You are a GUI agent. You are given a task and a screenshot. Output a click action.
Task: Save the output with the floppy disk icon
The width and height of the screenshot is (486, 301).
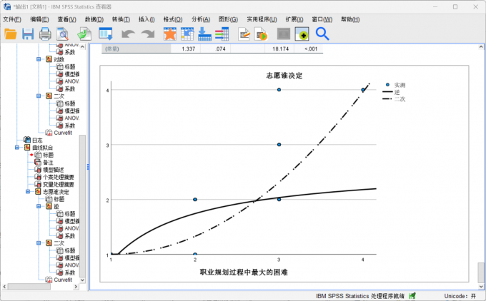pyautogui.click(x=28, y=34)
